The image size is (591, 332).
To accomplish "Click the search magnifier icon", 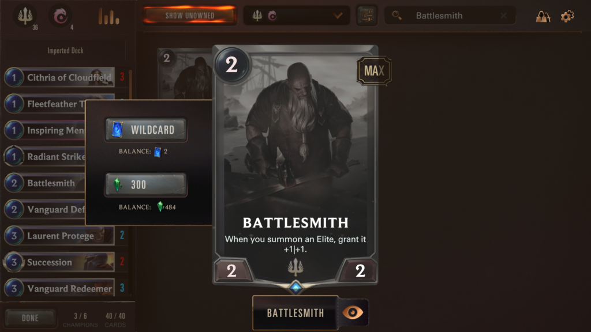I will [x=397, y=16].
